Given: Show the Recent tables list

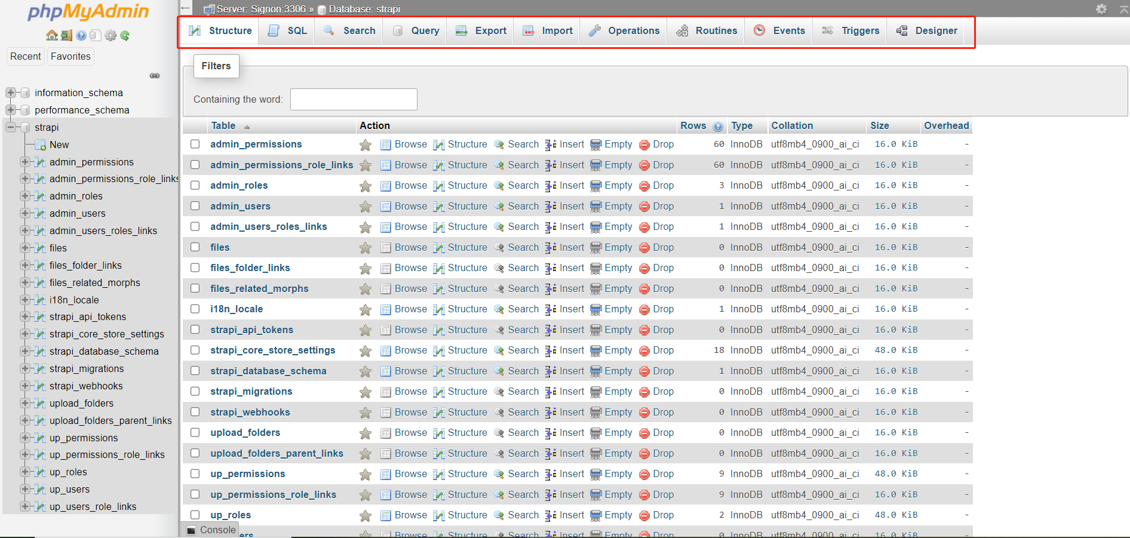Looking at the screenshot, I should click(26, 56).
